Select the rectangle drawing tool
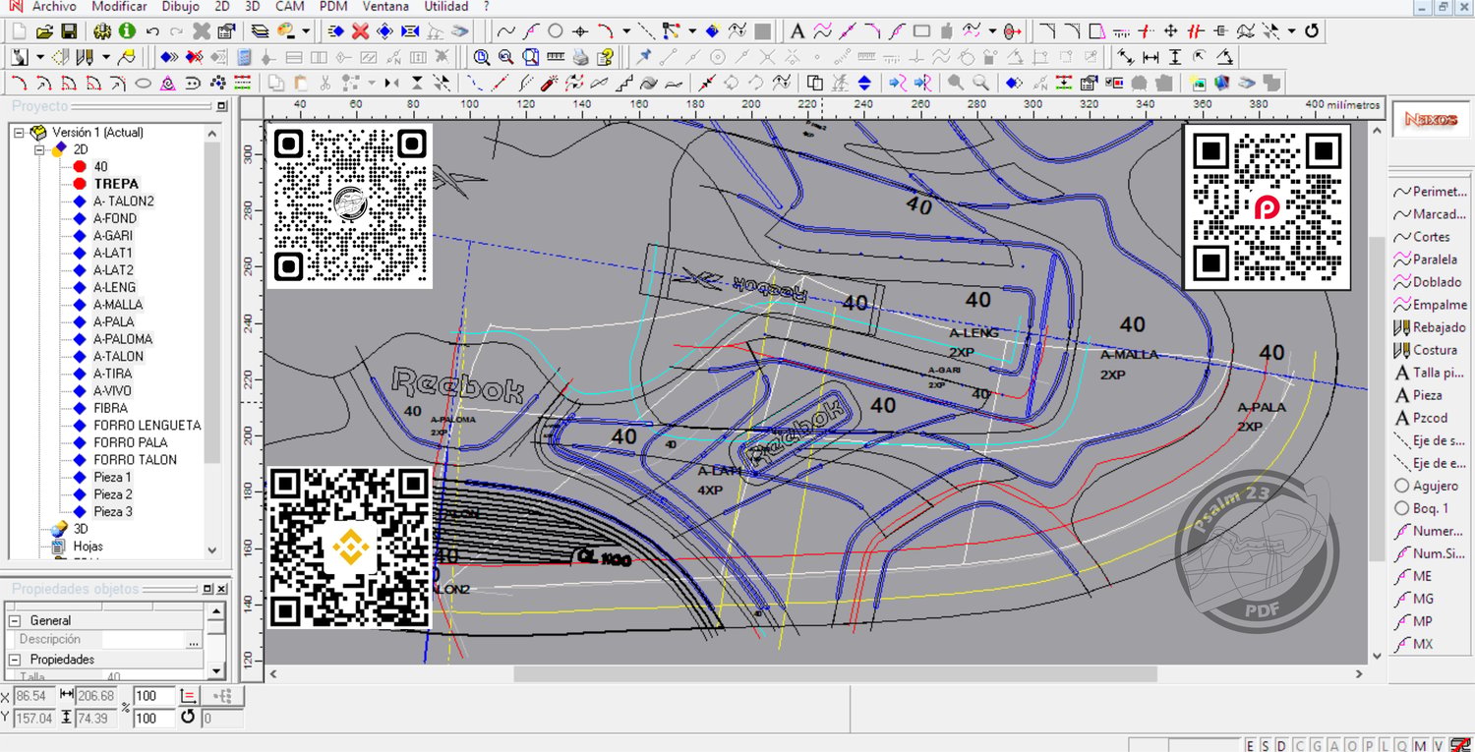Image resolution: width=1475 pixels, height=752 pixels. point(921,31)
